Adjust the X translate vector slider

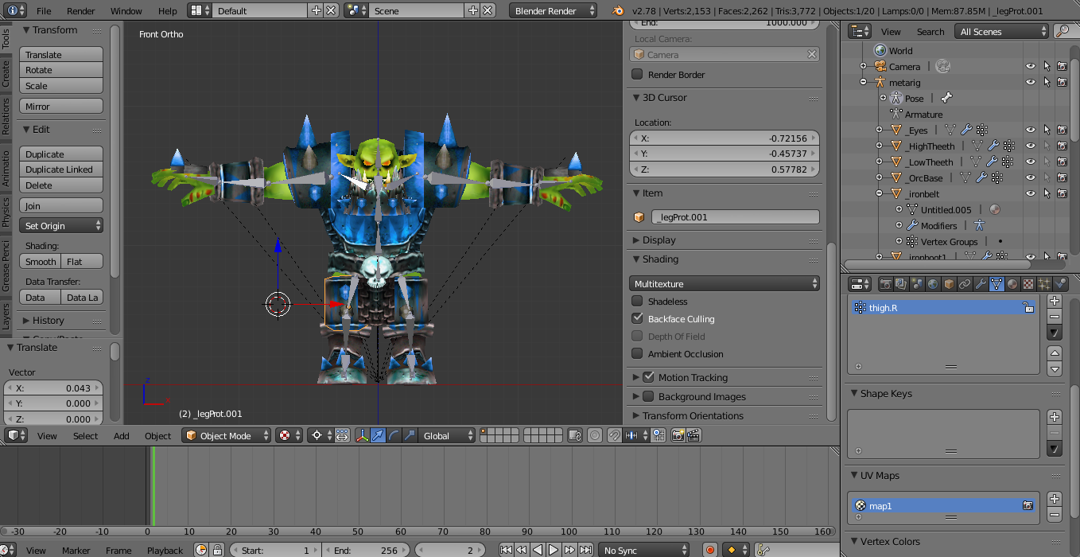click(x=52, y=388)
